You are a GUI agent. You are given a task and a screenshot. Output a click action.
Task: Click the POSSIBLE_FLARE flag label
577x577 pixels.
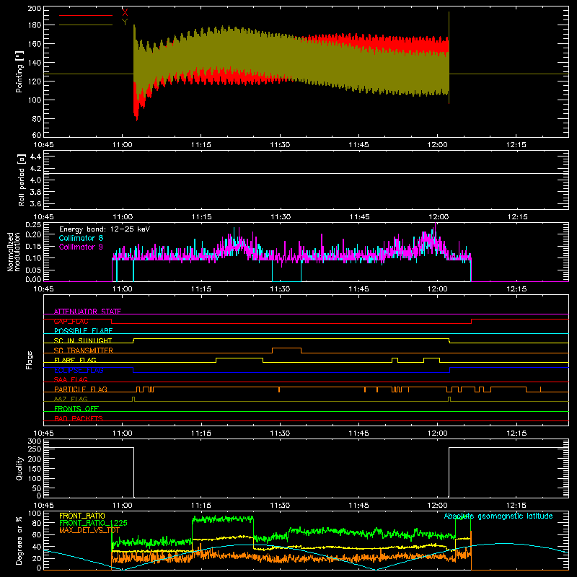83,331
